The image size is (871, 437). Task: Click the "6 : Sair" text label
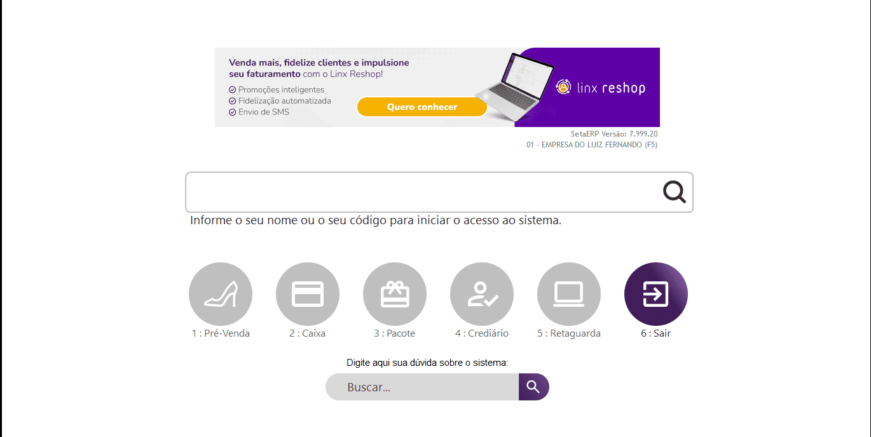tap(655, 333)
